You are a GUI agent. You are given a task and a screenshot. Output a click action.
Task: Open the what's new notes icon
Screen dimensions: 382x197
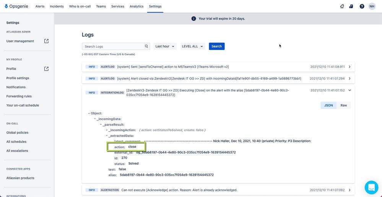351,6
